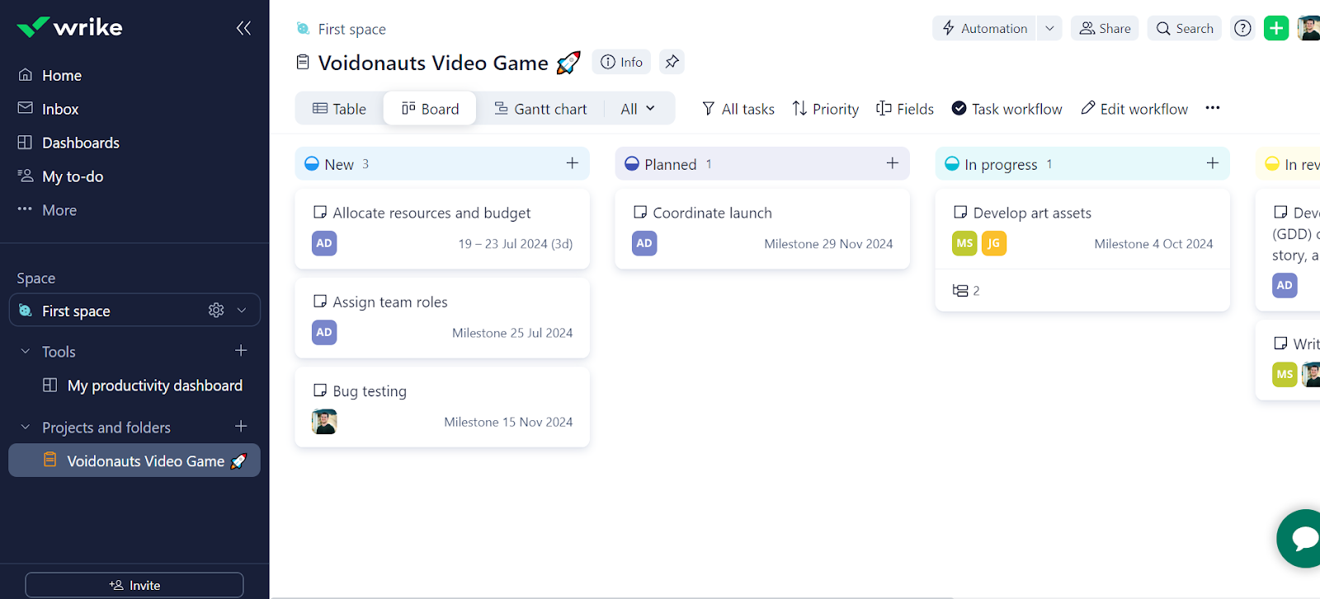This screenshot has width=1320, height=599.
Task: Click the green plus create button
Action: (1275, 28)
